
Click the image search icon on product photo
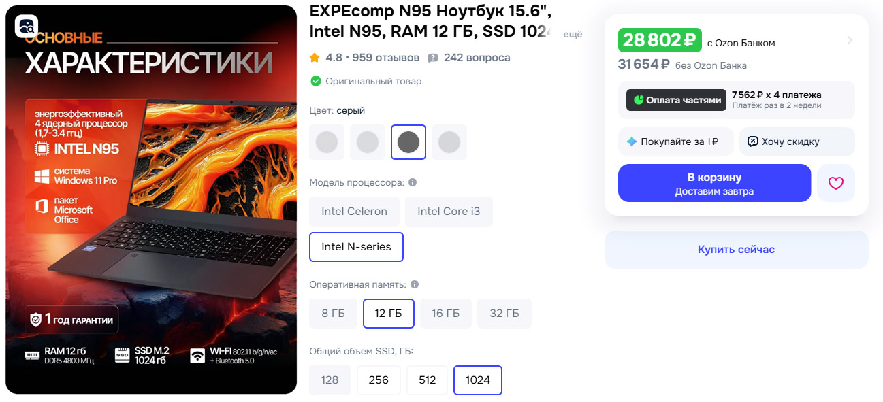[x=27, y=26]
